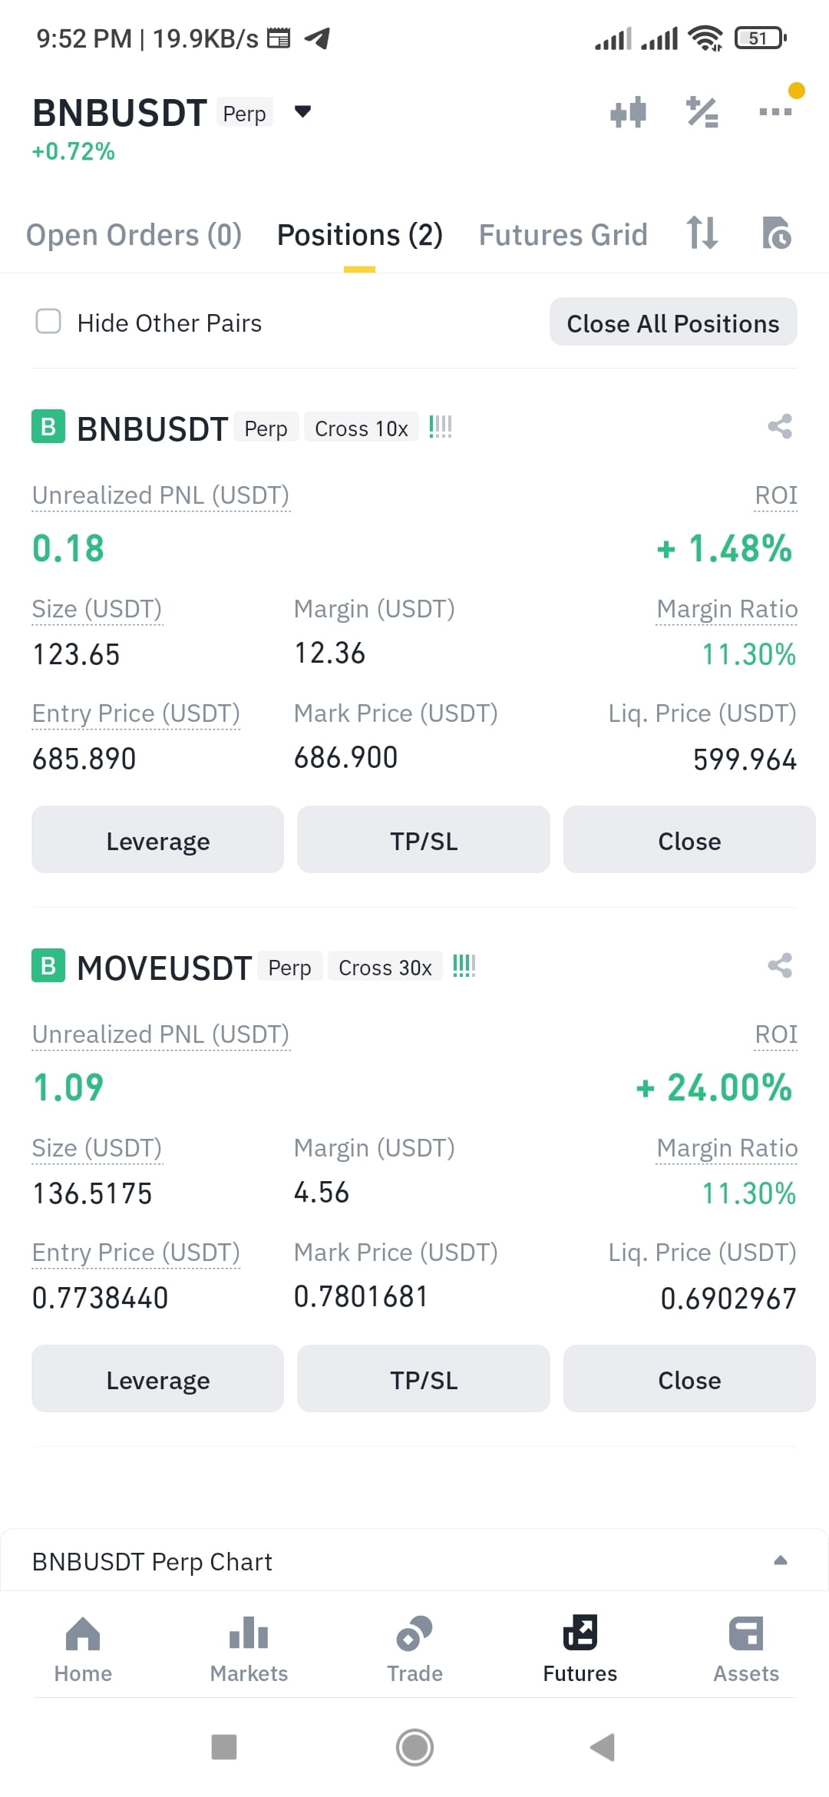Share the BNBUSDT position
The image size is (829, 1797).
click(x=780, y=426)
